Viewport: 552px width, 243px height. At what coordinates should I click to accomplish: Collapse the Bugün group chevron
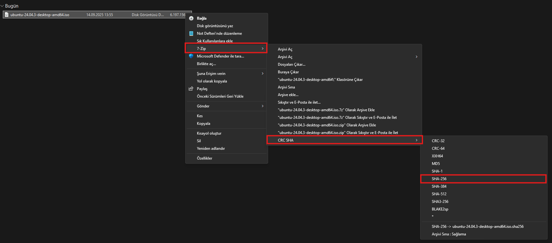(2, 6)
